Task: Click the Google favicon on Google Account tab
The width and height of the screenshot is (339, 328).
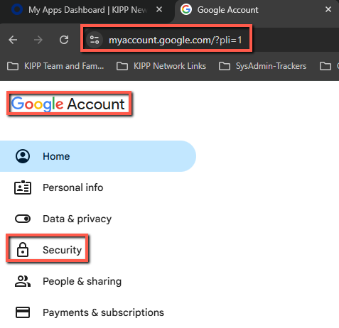Action: pos(186,10)
